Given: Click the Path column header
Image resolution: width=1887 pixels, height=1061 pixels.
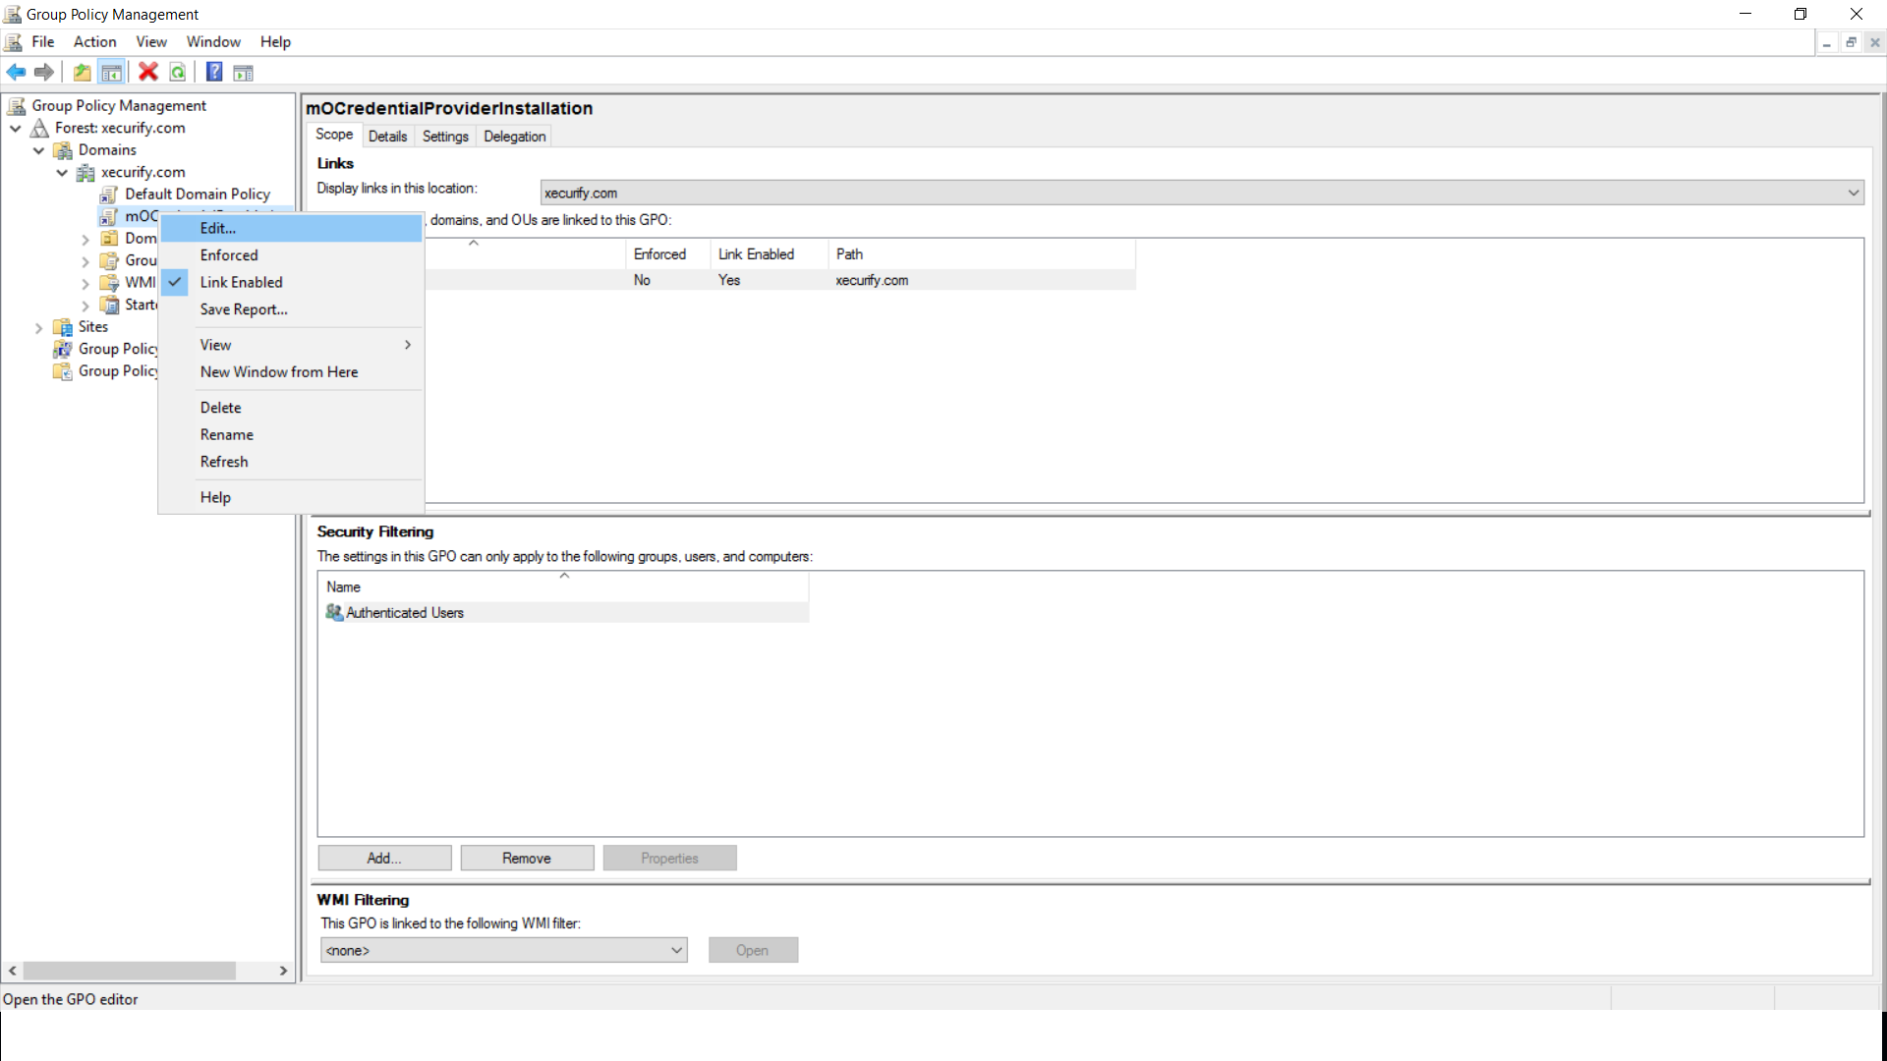Looking at the screenshot, I should (981, 254).
